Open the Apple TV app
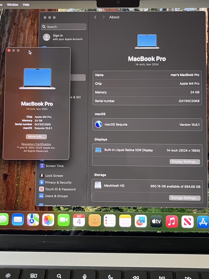Viewport: 209px width, 279px height. point(156,221)
